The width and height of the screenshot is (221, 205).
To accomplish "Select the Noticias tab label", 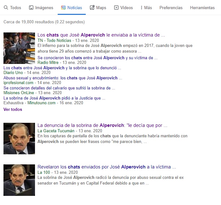I will [74, 8].
